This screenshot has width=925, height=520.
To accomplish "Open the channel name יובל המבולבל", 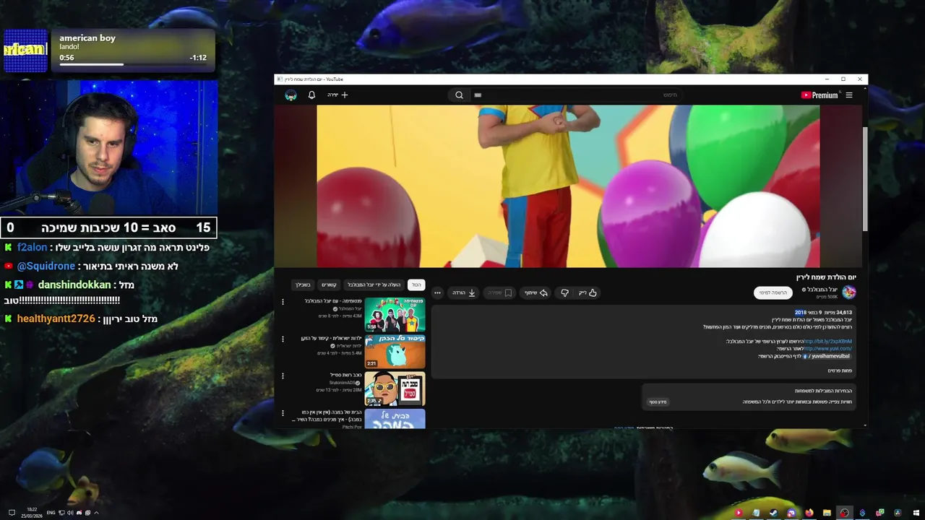I will click(x=822, y=290).
